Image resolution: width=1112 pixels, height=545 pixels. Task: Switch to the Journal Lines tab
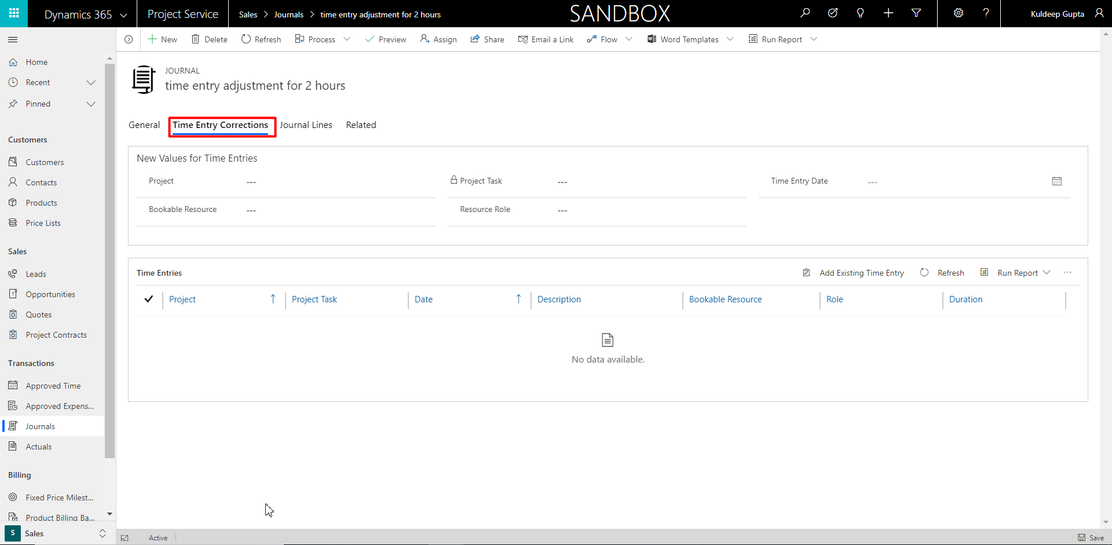[306, 125]
